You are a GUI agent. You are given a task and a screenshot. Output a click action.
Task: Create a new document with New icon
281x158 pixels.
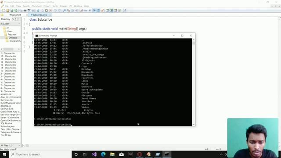[4, 11]
